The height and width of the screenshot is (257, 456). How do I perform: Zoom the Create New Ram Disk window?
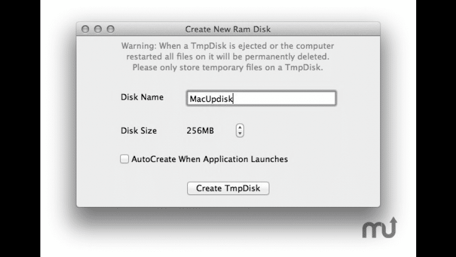111,29
